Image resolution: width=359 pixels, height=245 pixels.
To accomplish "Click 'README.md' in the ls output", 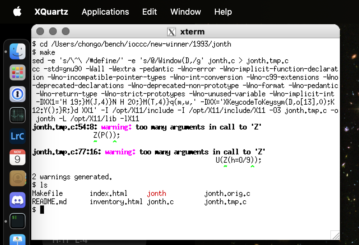I will [x=49, y=202].
